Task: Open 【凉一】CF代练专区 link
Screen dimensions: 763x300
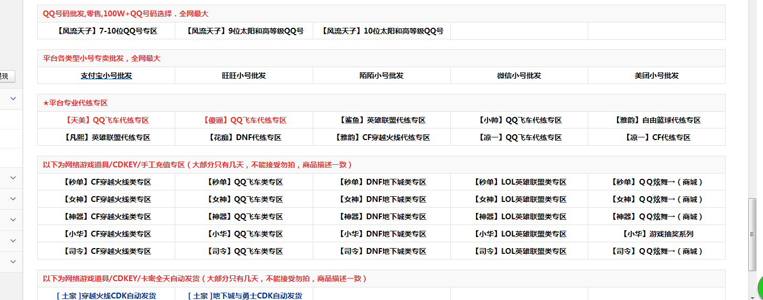Action: (656, 137)
